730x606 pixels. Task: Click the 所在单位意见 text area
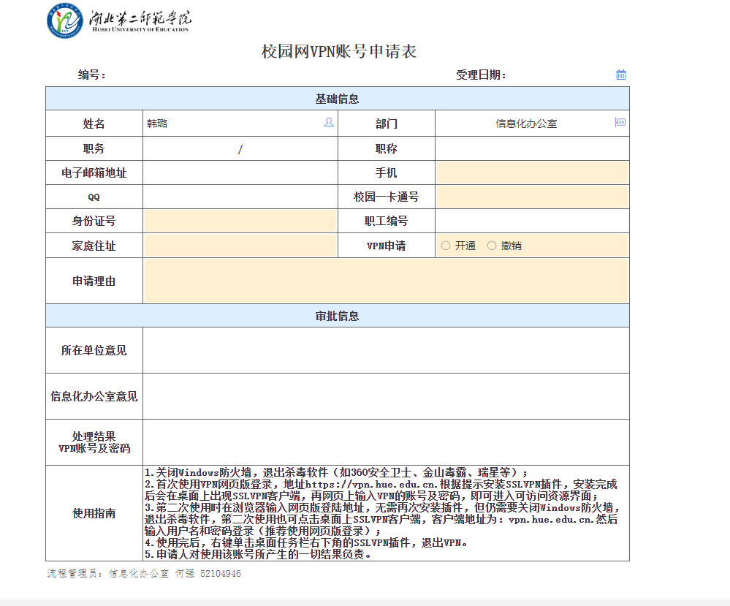pyautogui.click(x=385, y=350)
